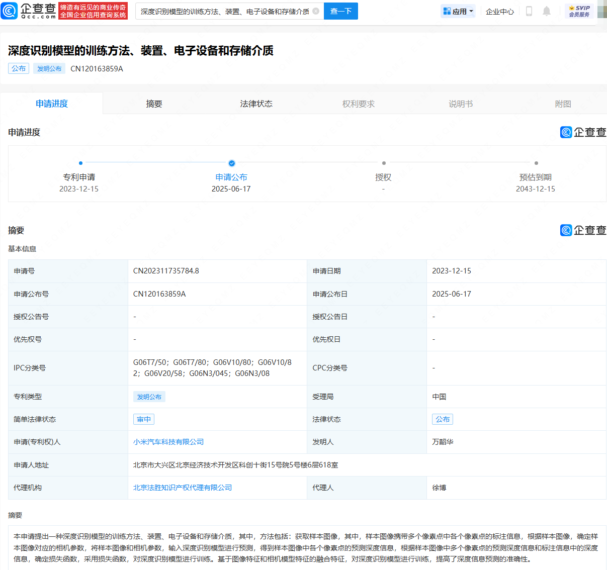Clear the search box with the X icon

[x=316, y=11]
